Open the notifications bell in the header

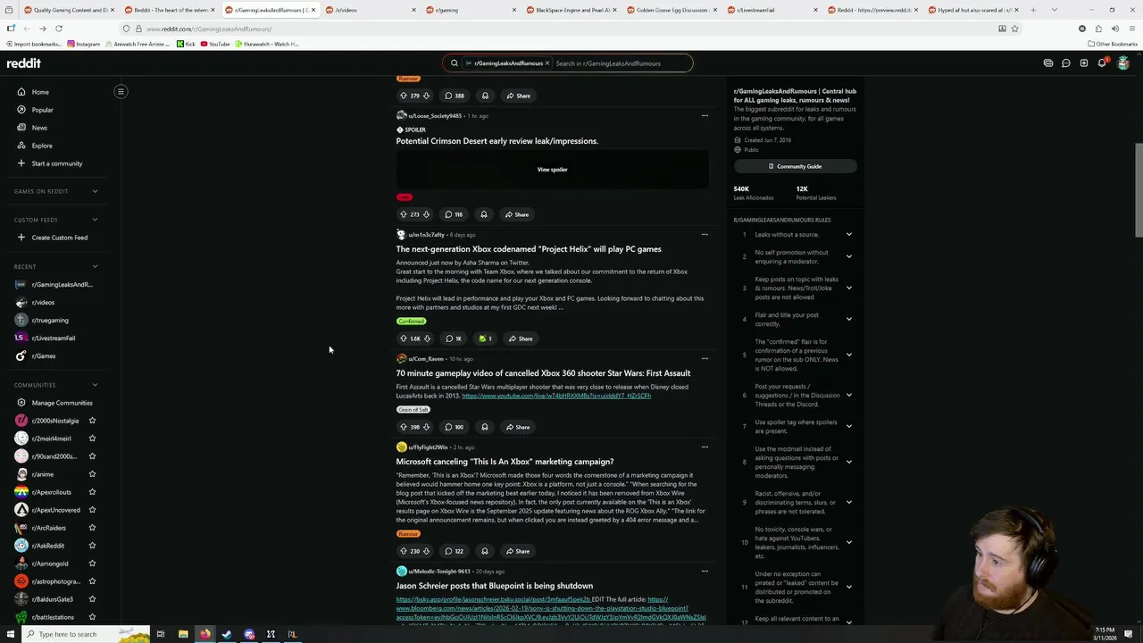(1102, 63)
